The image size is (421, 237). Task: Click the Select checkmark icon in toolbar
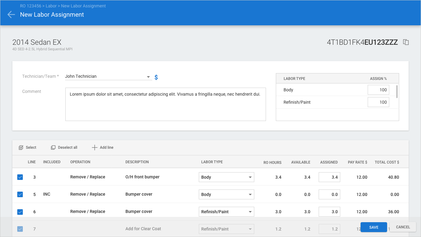21,148
